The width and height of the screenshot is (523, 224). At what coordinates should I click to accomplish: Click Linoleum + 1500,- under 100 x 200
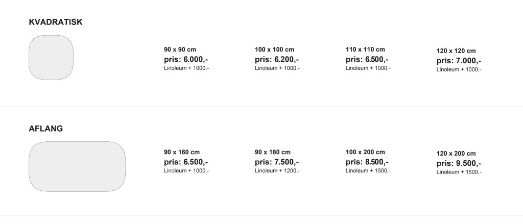368,170
